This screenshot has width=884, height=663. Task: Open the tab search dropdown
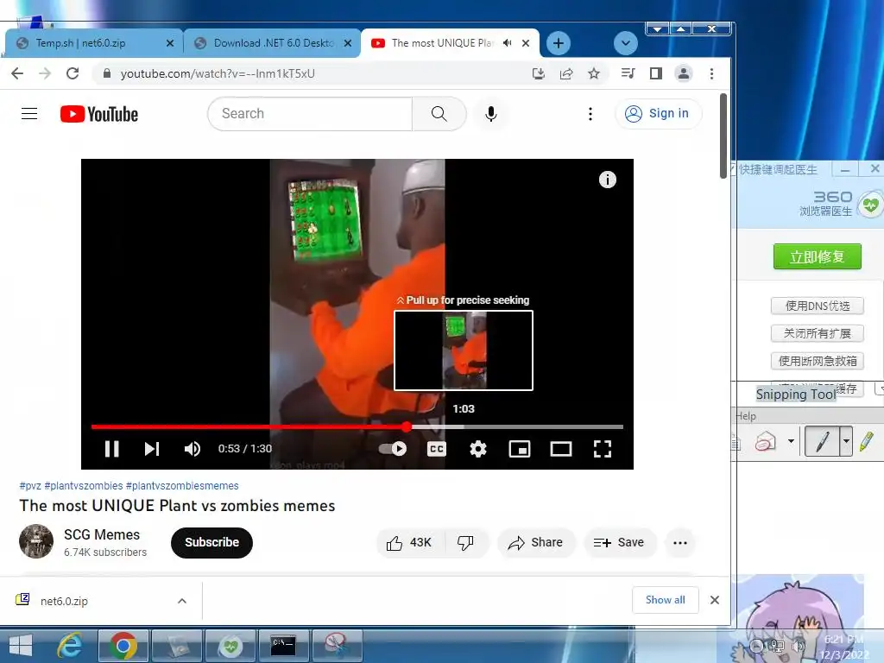pyautogui.click(x=625, y=43)
